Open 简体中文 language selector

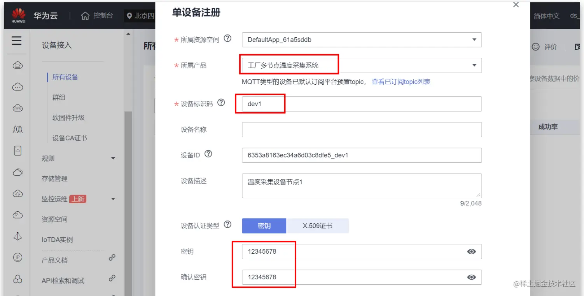tap(546, 16)
